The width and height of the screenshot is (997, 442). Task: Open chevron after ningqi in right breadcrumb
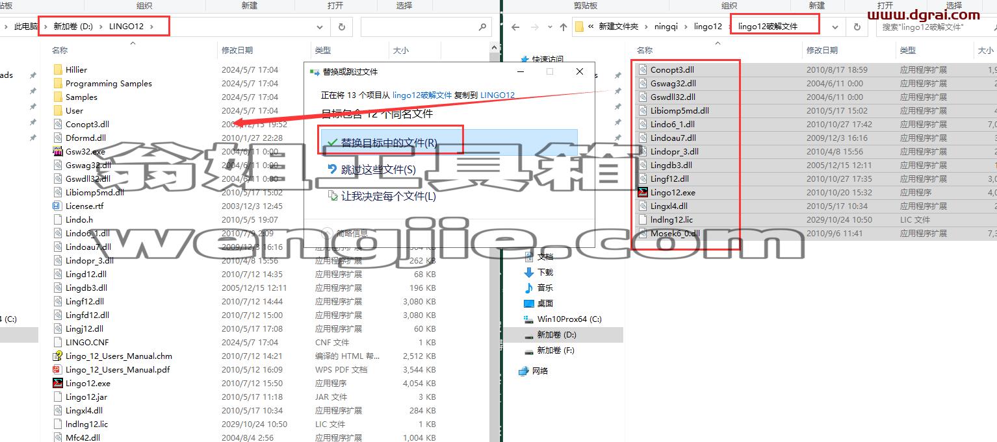[684, 27]
